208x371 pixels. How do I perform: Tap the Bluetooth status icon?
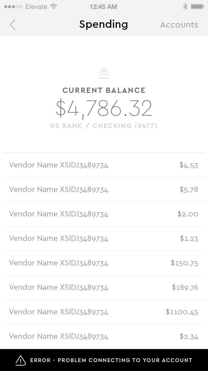(185, 7)
